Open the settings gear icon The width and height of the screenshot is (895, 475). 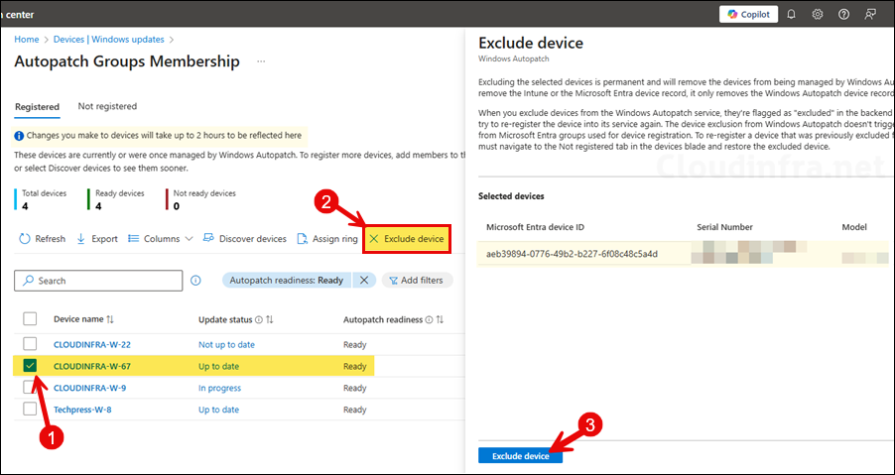(818, 14)
